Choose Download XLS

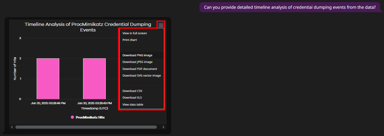pyautogui.click(x=132, y=97)
